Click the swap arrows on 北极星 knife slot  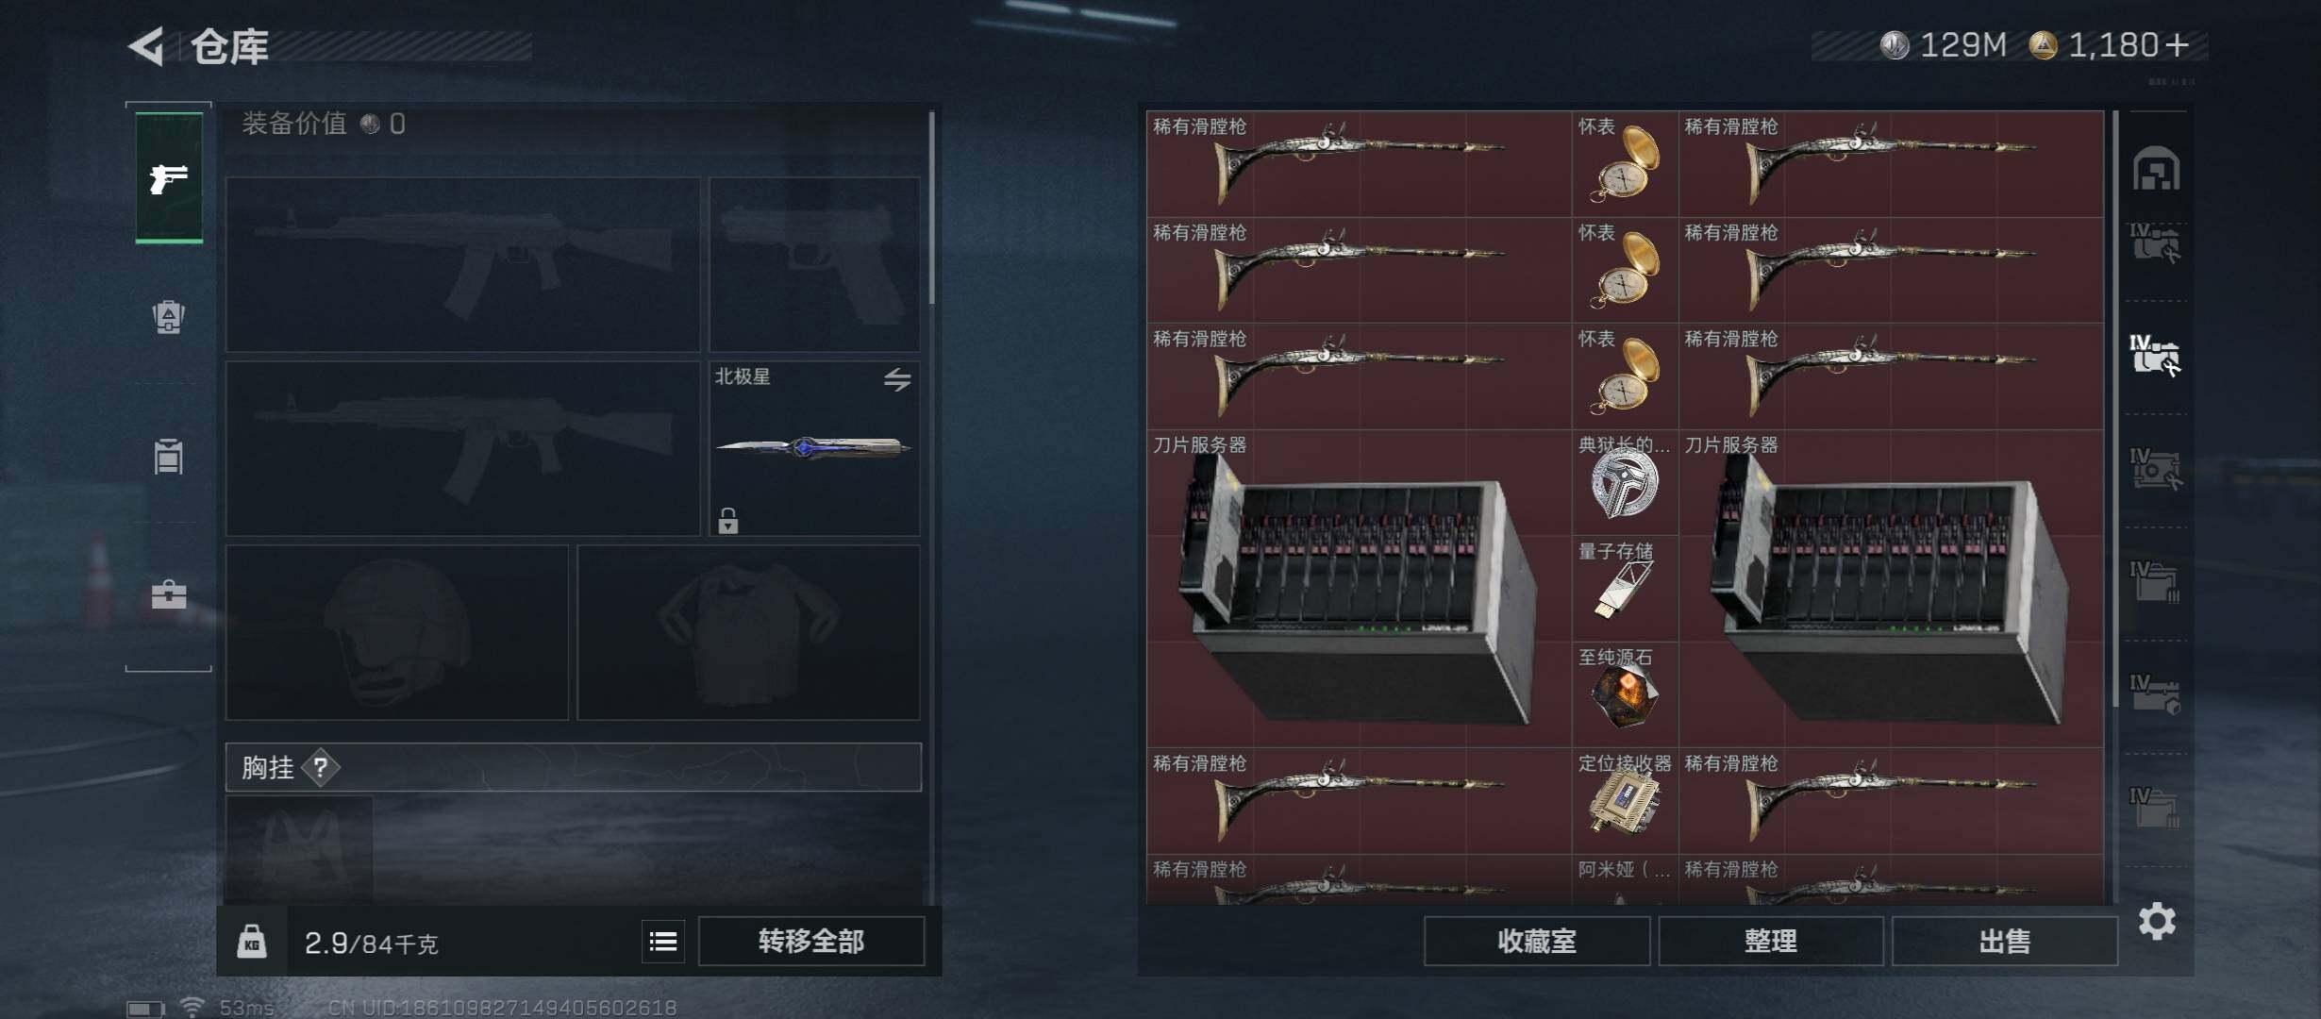pyautogui.click(x=897, y=379)
